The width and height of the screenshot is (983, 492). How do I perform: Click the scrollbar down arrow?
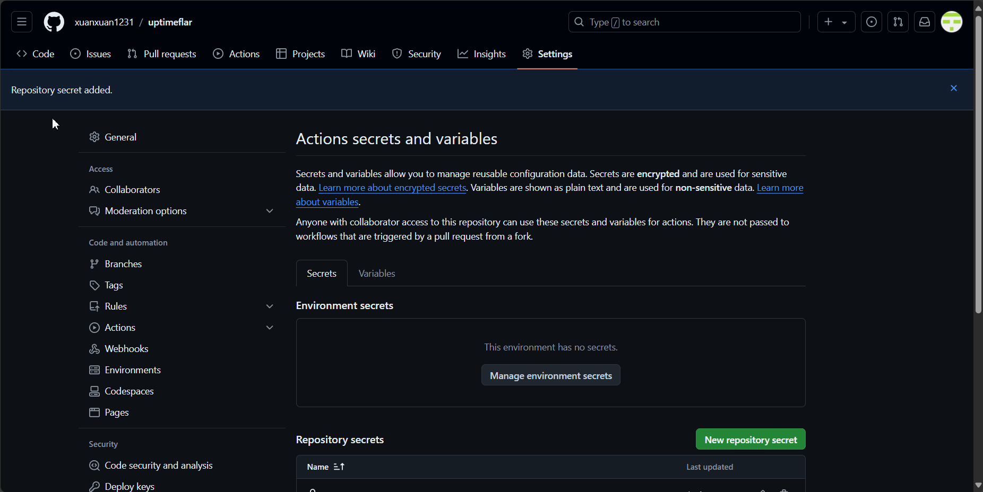click(978, 485)
